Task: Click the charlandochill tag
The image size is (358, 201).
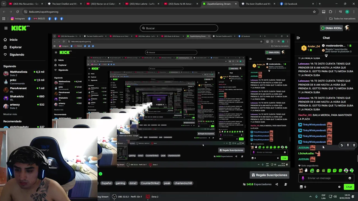Action: click(183, 183)
